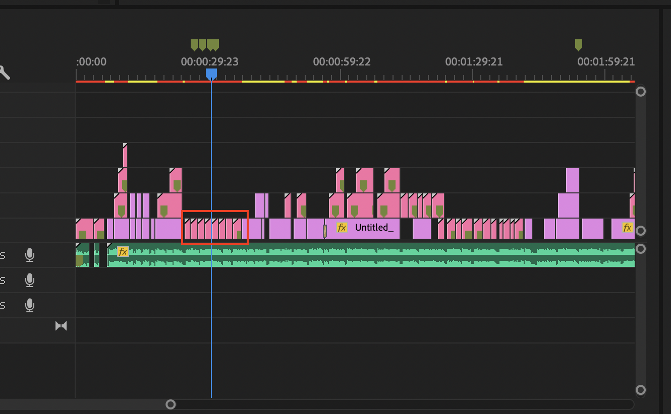Click the leftmost green marker above the ruler
Screen dimensions: 671x414
[x=194, y=44]
